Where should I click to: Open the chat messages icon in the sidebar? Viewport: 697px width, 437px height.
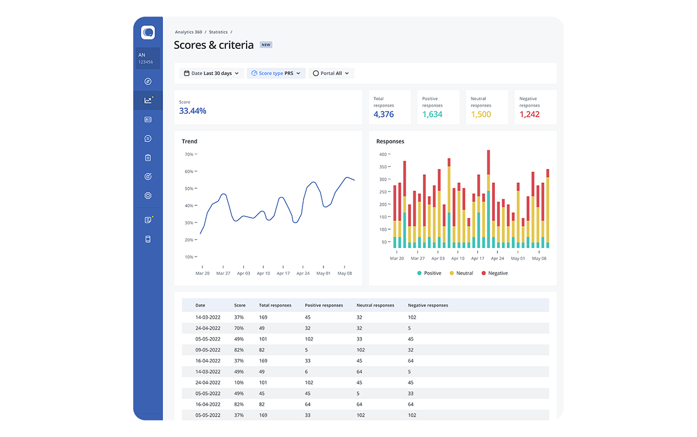(147, 138)
